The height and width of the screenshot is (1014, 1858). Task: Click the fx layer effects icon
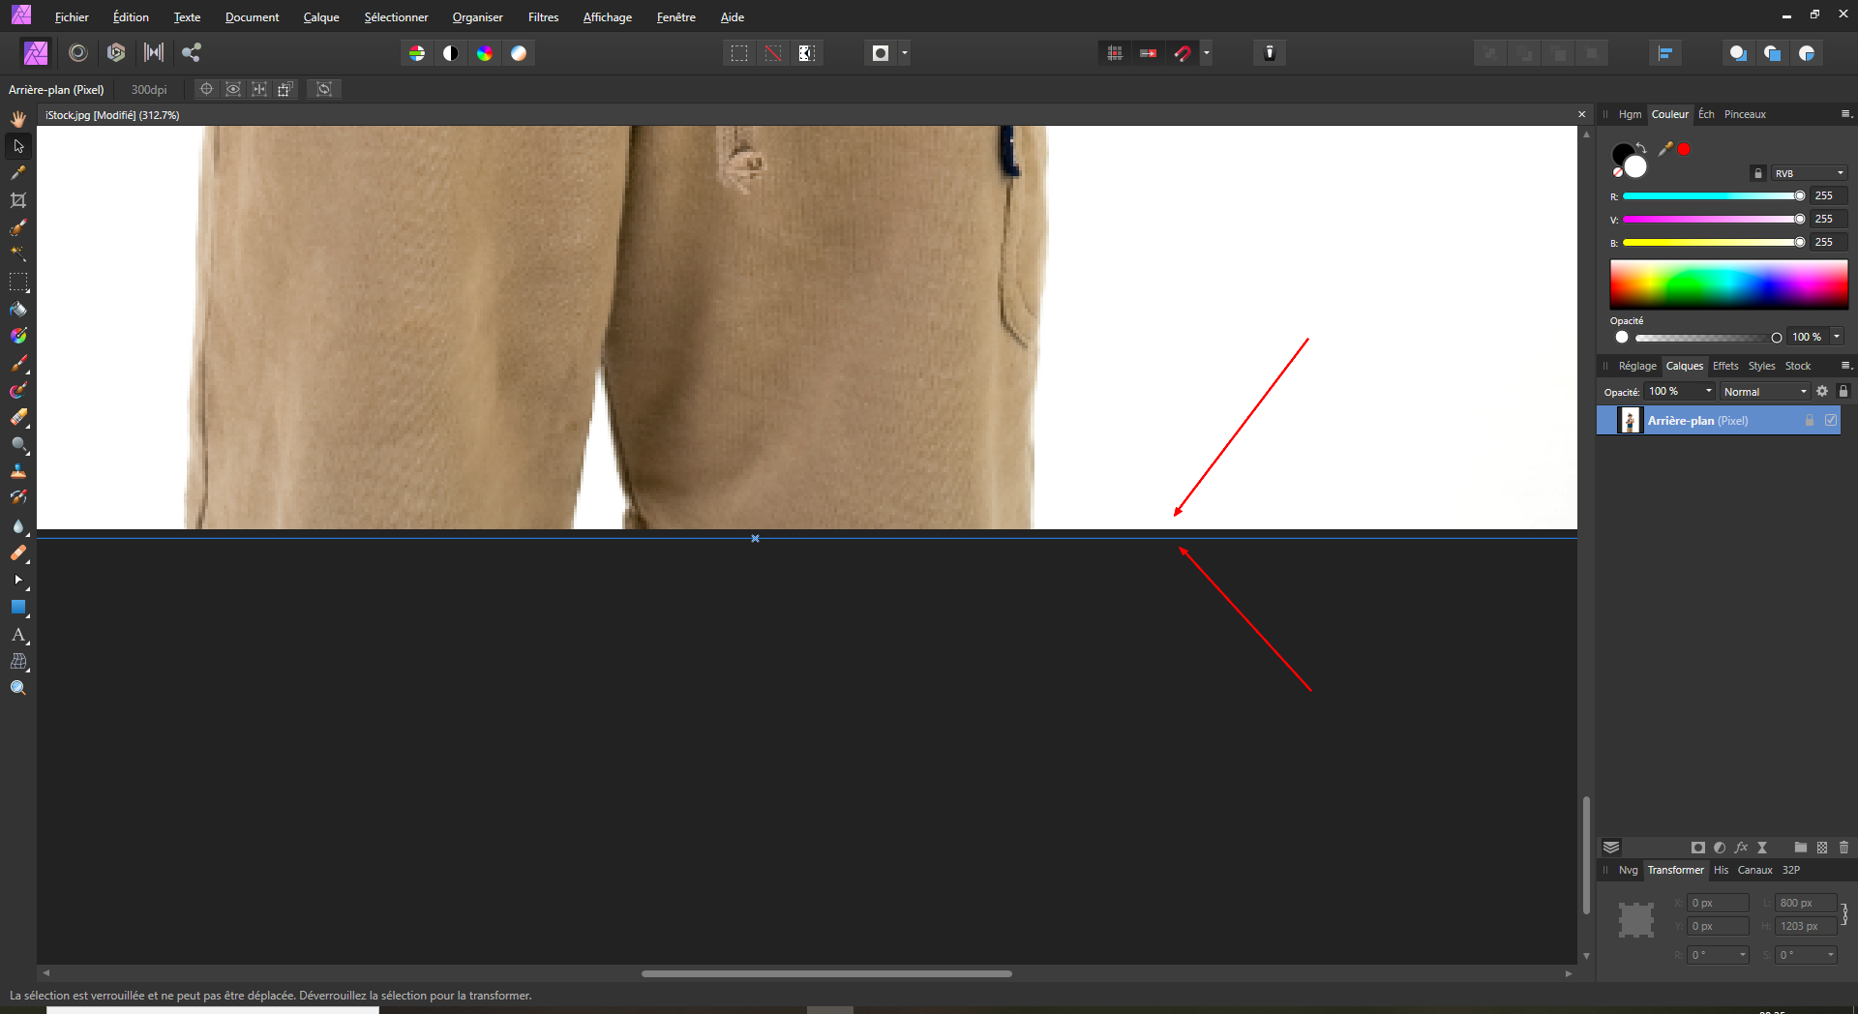pos(1741,848)
